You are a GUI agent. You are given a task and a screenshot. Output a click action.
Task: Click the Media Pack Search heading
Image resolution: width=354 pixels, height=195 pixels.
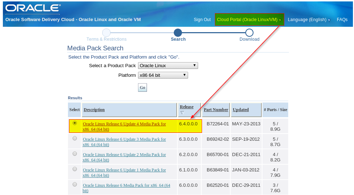tap(95, 48)
